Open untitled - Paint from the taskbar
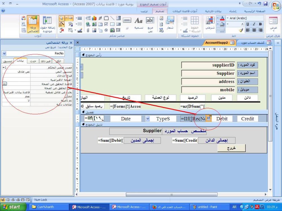The width and height of the screenshot is (282, 211). click(x=210, y=207)
